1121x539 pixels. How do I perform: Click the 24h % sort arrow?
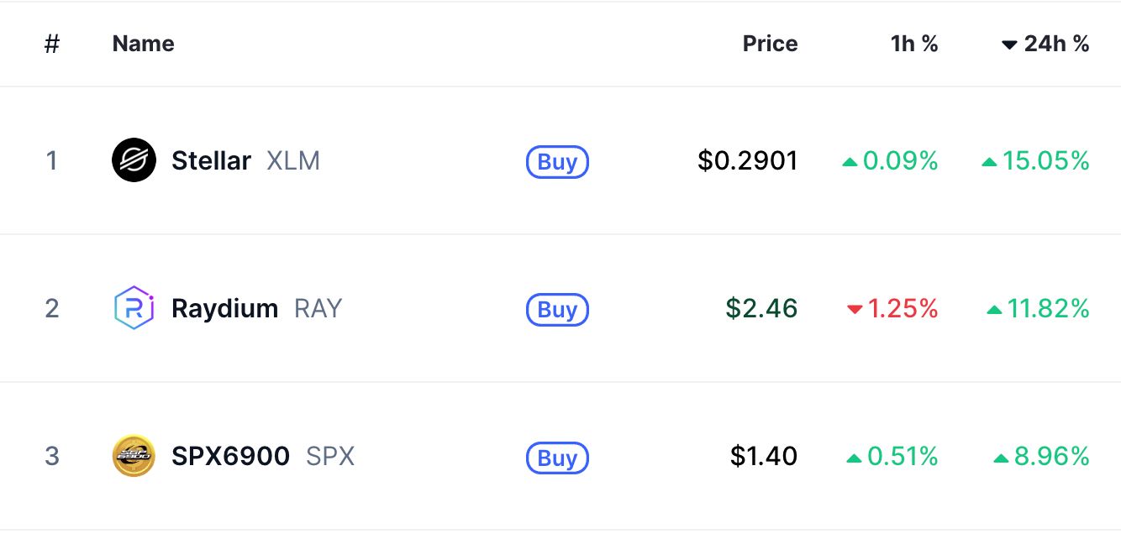(1009, 44)
